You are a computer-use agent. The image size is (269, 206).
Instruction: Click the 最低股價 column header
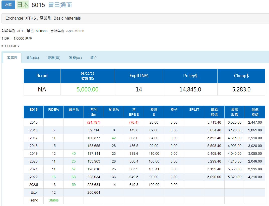tap(255, 112)
